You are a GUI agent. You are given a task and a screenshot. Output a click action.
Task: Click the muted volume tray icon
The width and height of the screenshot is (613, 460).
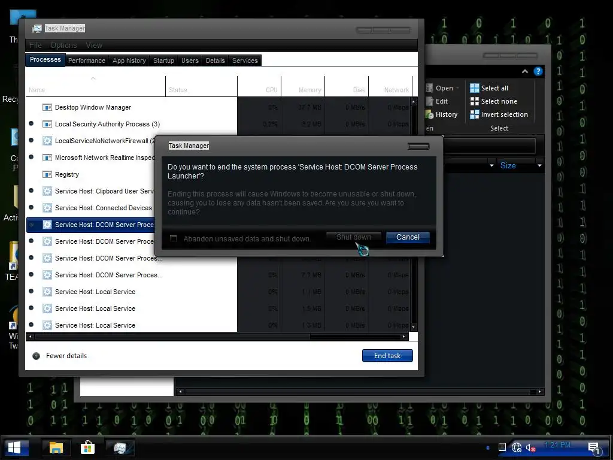(x=530, y=447)
